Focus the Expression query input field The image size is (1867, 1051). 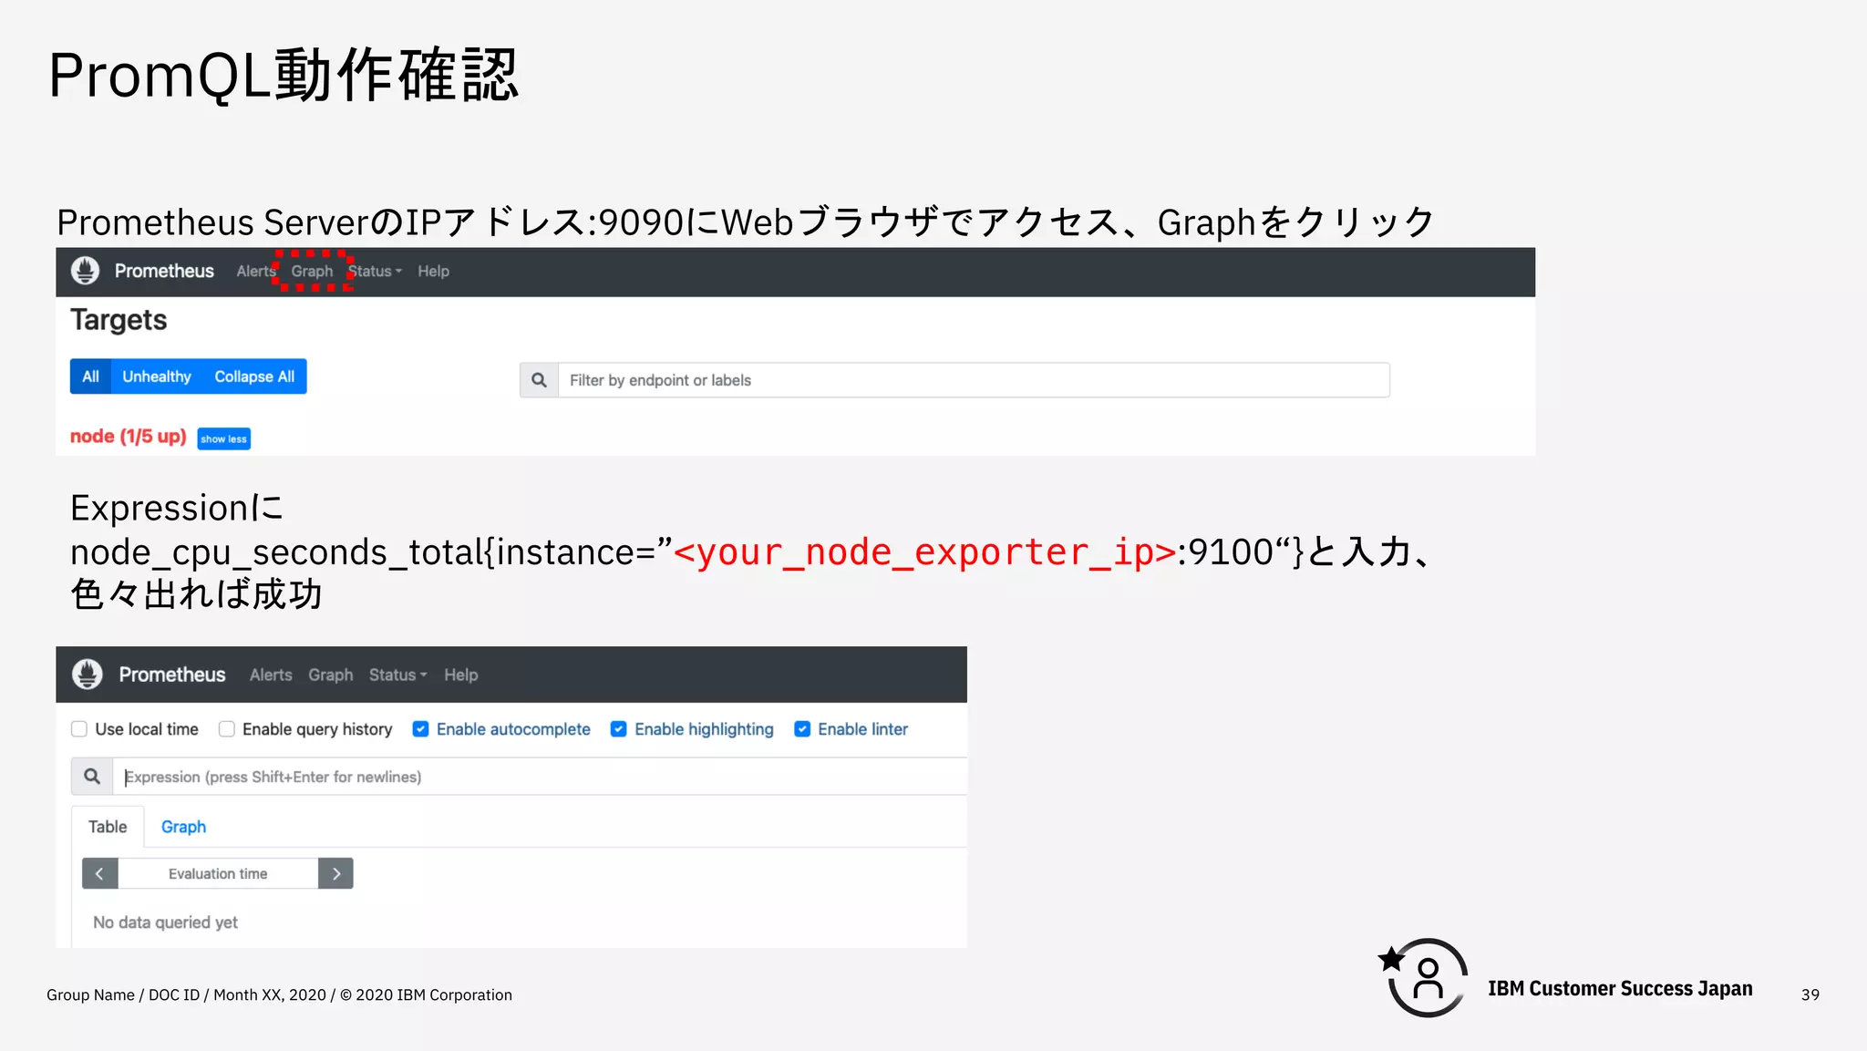tap(540, 777)
